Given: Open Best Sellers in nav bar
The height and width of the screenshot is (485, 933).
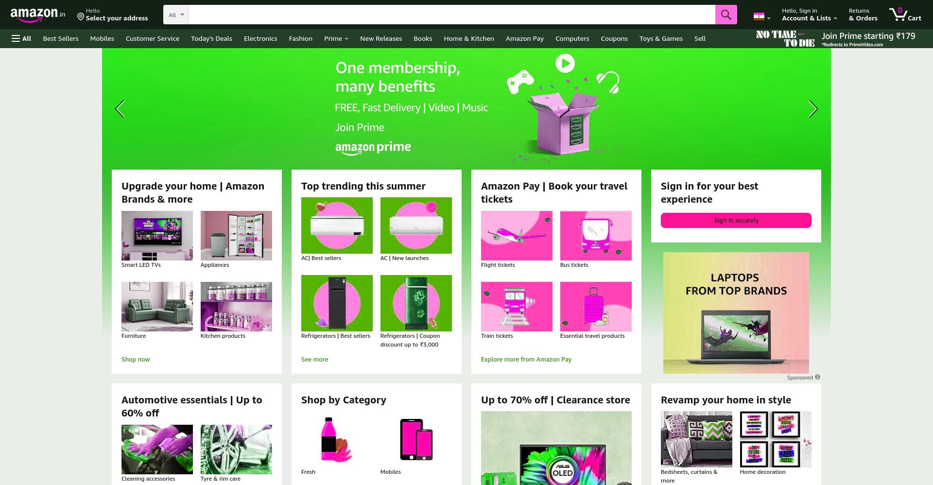Looking at the screenshot, I should 61,38.
